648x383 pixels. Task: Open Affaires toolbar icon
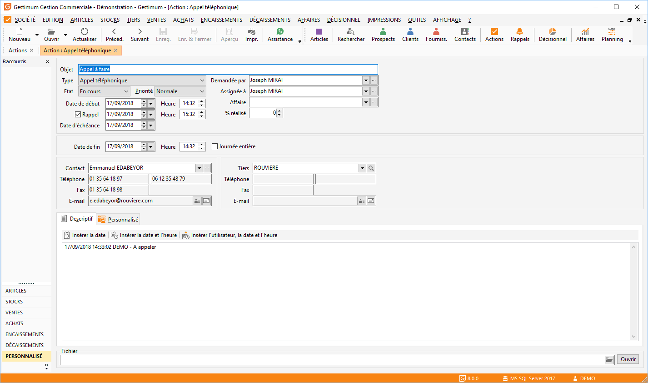tap(585, 35)
